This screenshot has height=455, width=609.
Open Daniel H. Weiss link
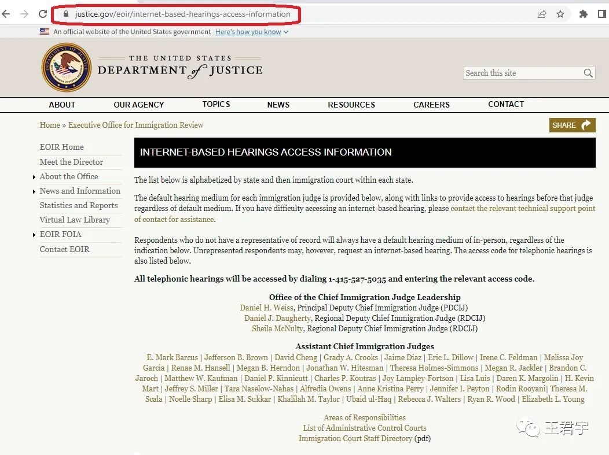(266, 308)
